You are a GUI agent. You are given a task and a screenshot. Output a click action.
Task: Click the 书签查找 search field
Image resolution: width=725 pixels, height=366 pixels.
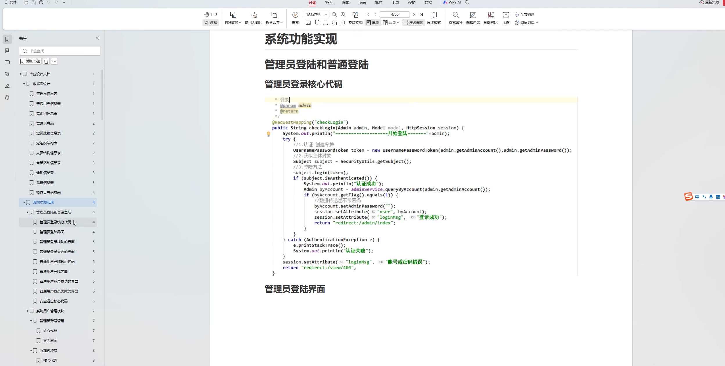tap(60, 51)
